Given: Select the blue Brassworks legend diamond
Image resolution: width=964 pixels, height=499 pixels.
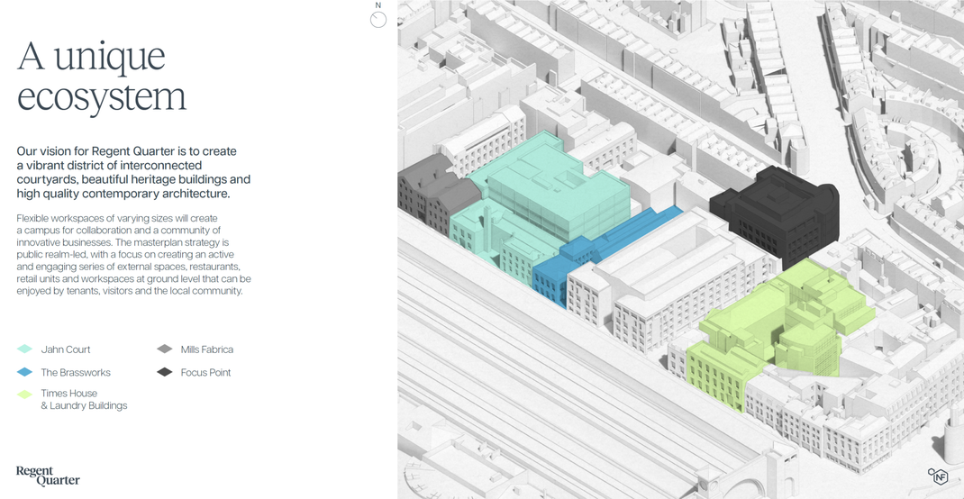Looking at the screenshot, I should (x=24, y=373).
